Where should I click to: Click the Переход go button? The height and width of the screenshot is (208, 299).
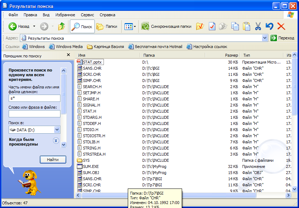click(282, 38)
